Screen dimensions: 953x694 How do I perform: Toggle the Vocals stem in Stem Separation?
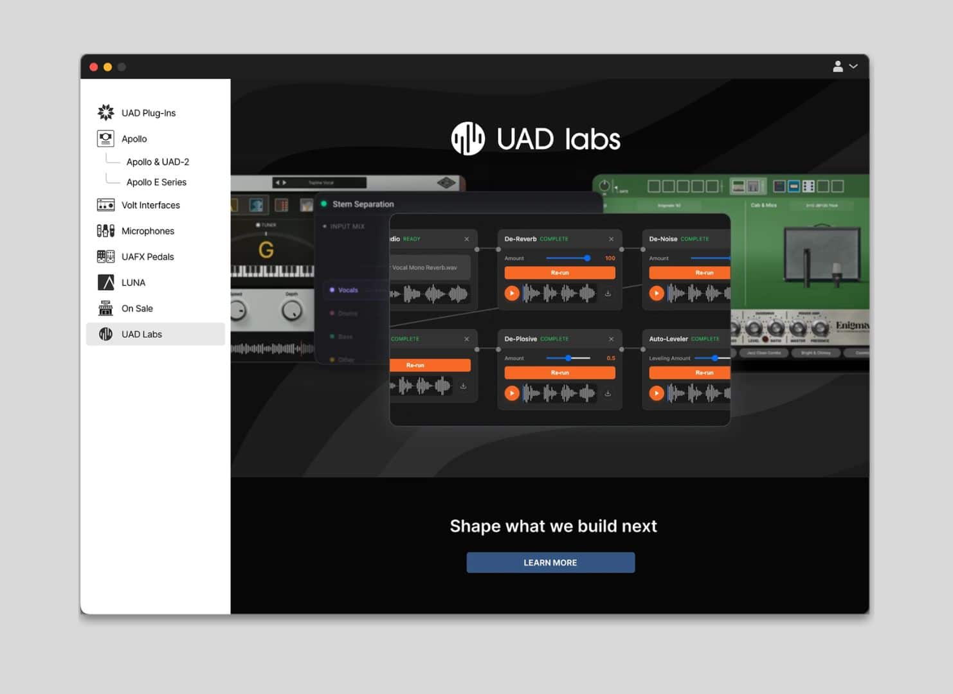click(x=347, y=290)
